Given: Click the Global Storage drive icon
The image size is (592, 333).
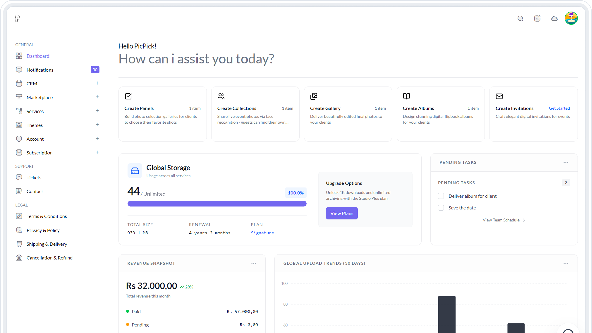Looking at the screenshot, I should [135, 171].
